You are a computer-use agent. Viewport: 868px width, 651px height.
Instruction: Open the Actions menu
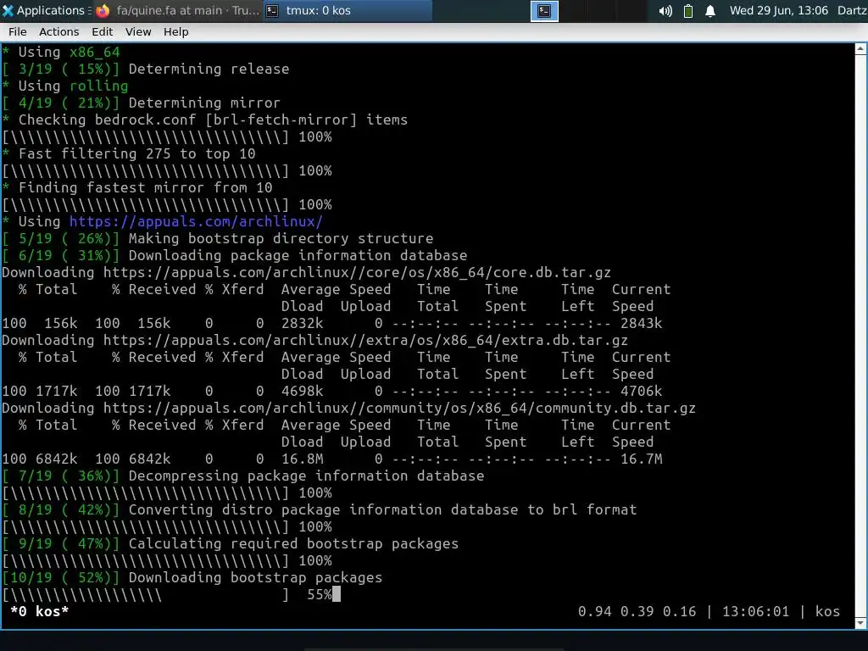point(58,31)
